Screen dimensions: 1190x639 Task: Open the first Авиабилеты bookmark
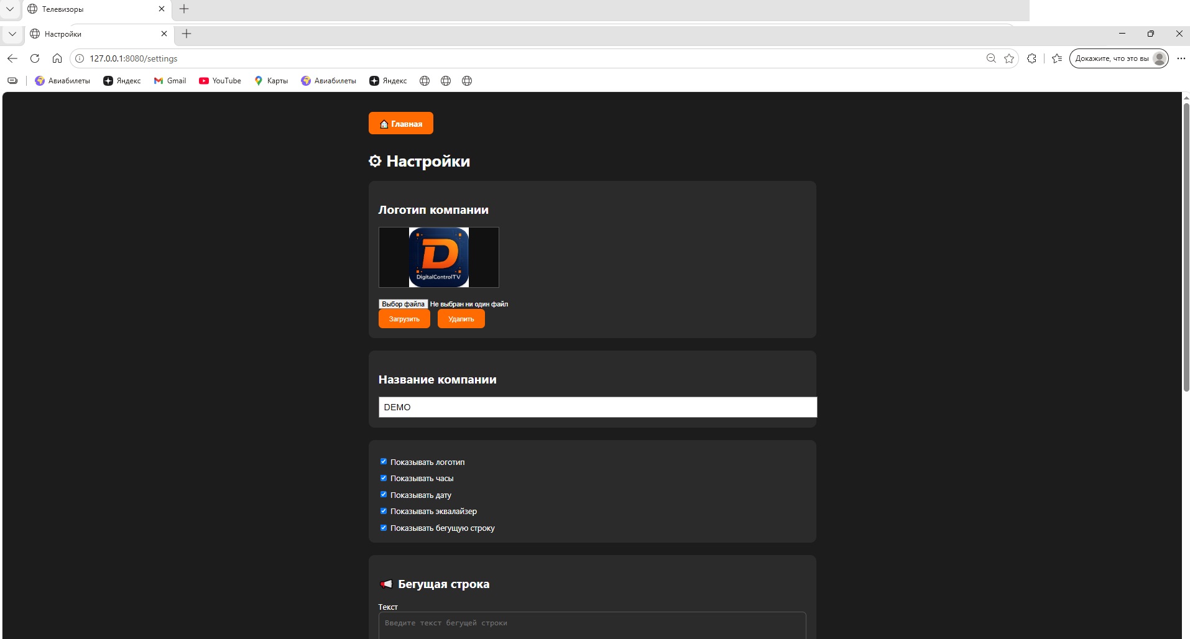pyautogui.click(x=62, y=81)
